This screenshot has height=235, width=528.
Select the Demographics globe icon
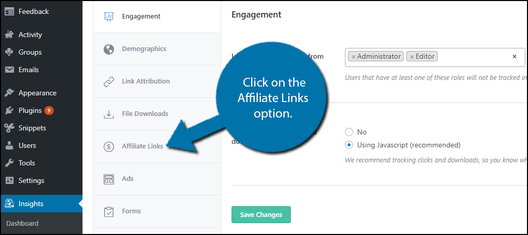[x=109, y=49]
